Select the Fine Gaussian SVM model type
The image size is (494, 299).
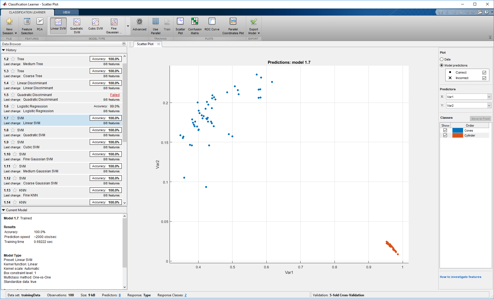tap(114, 26)
